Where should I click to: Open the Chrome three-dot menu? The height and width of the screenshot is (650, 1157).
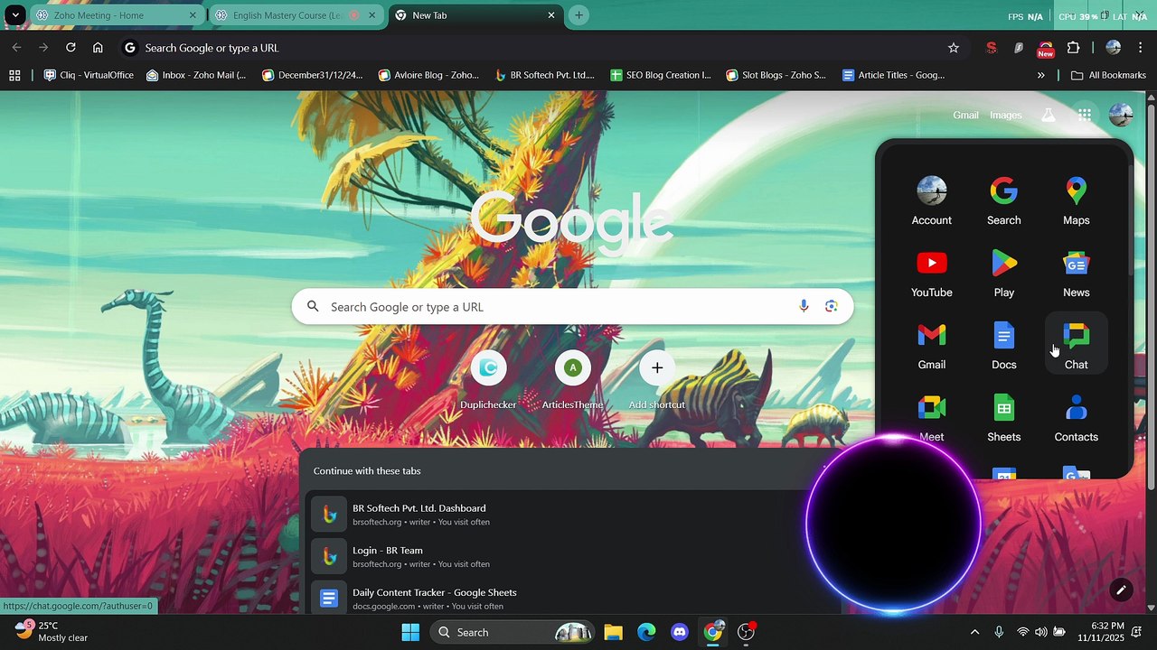[1141, 48]
